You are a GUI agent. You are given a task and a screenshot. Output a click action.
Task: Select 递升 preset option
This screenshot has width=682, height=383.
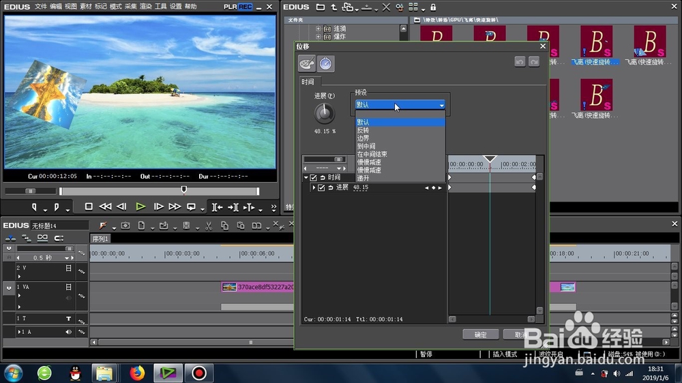pos(400,179)
